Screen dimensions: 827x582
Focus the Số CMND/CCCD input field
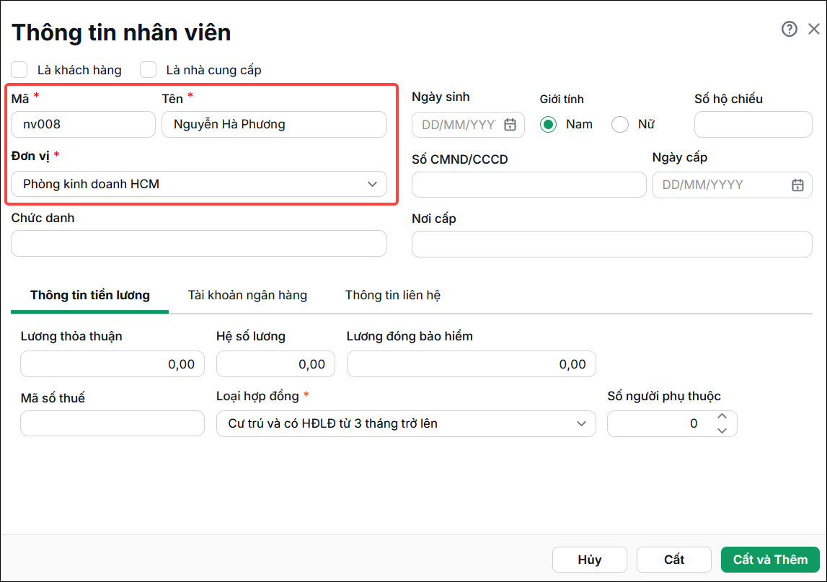[x=529, y=185]
